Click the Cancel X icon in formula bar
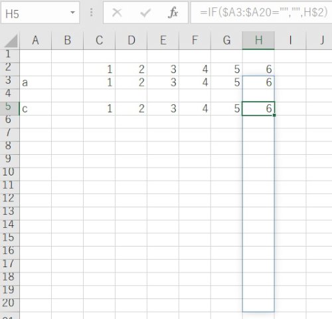 (117, 13)
